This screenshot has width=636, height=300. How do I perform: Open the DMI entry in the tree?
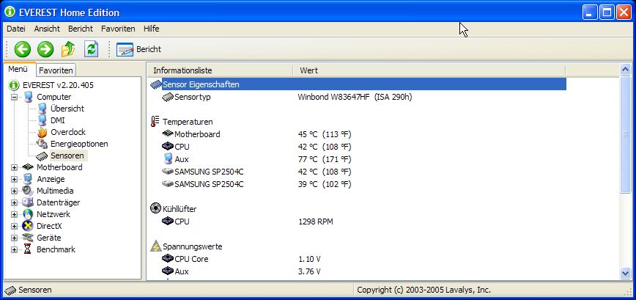(57, 120)
